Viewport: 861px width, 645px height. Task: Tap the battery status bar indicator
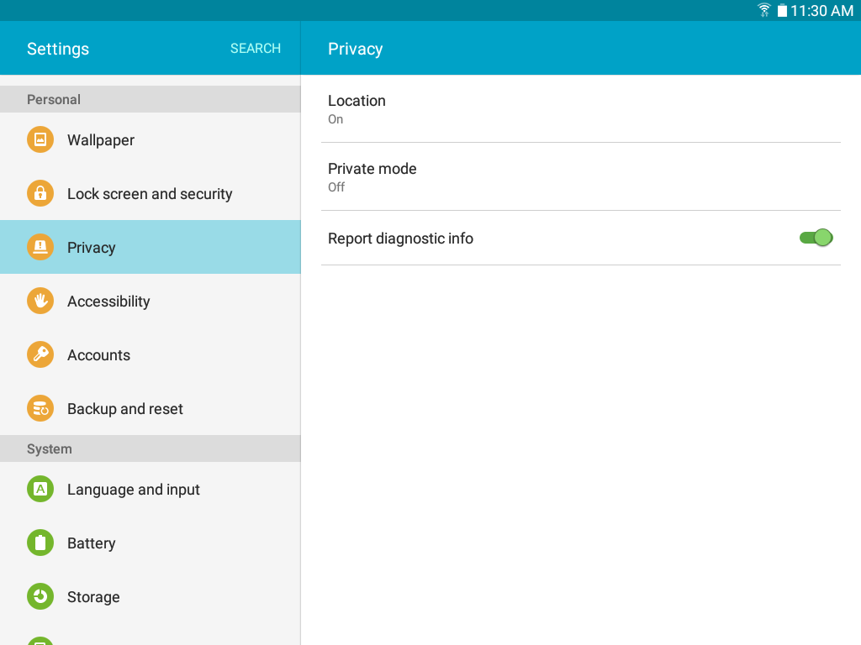click(782, 10)
